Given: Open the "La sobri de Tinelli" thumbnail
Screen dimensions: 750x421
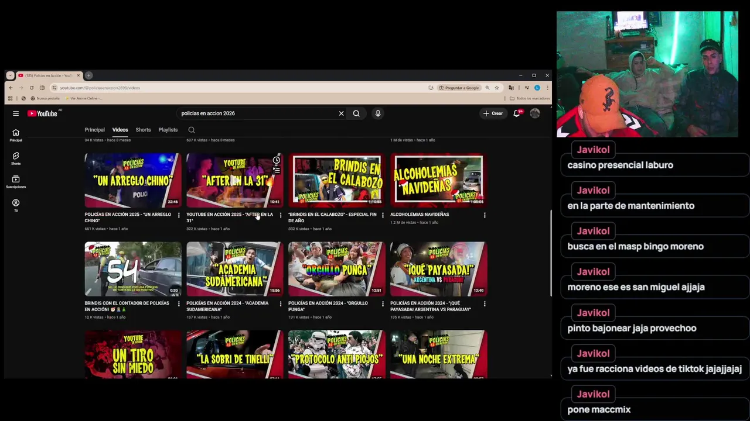Looking at the screenshot, I should [234, 354].
